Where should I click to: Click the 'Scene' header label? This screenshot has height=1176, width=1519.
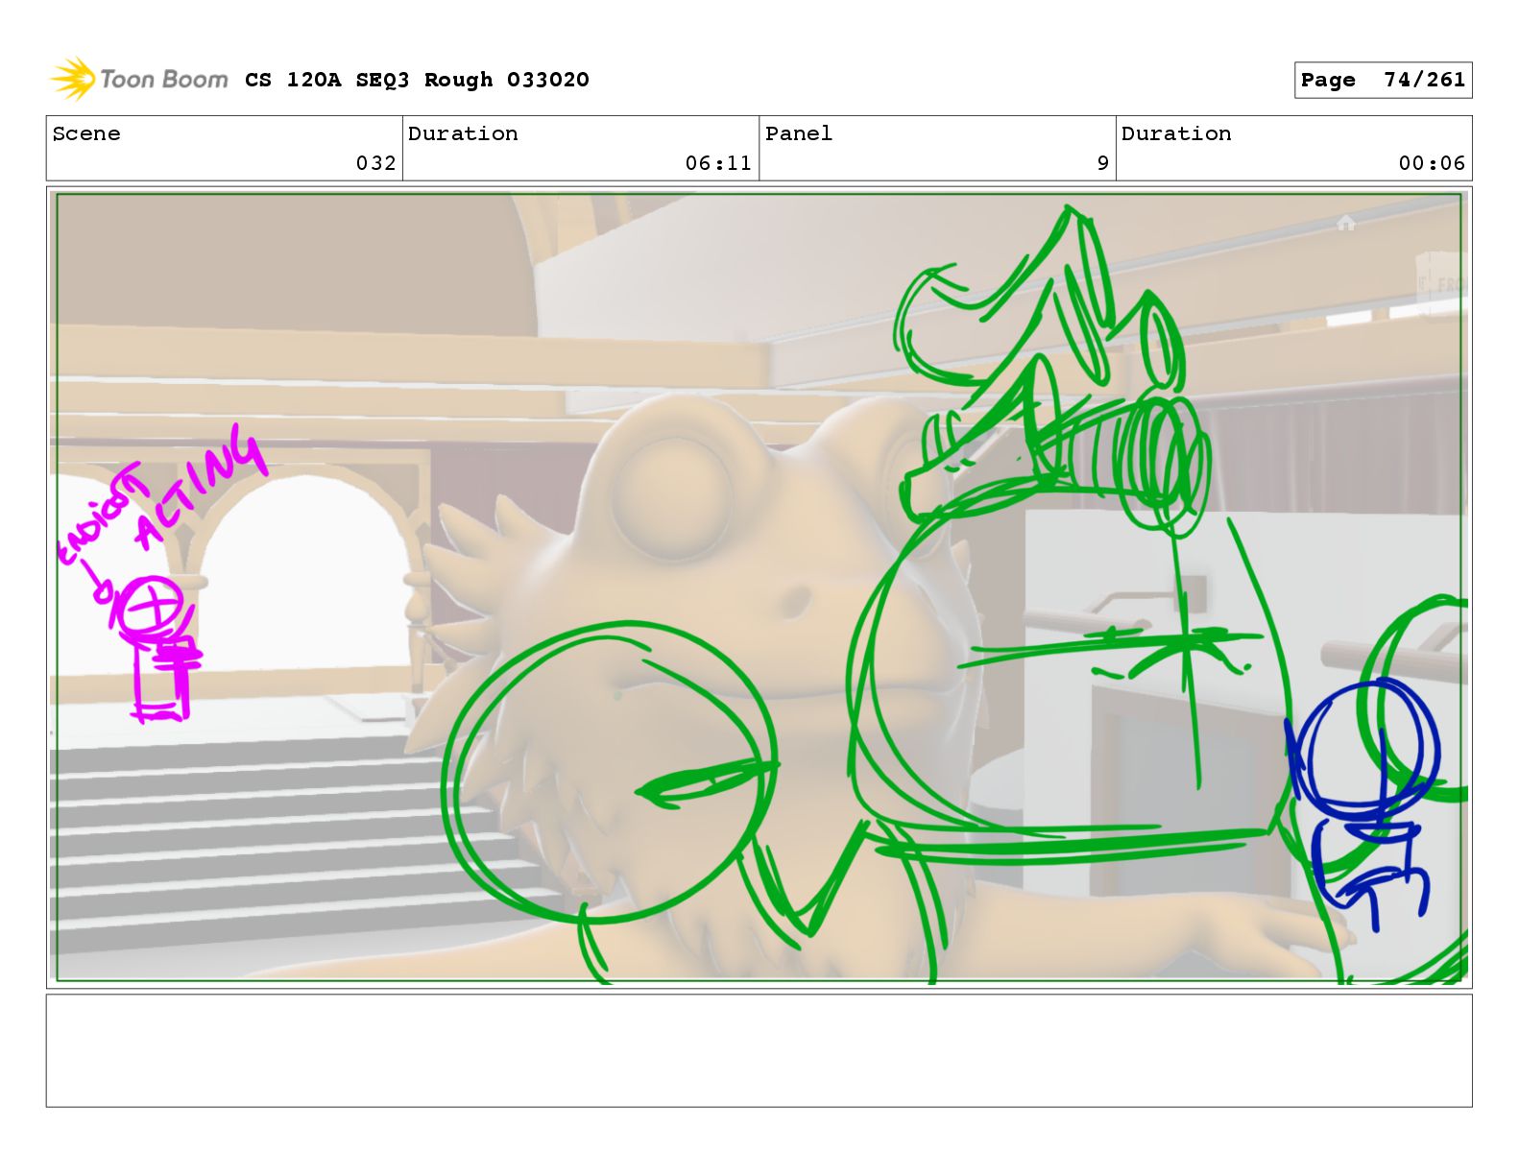[86, 133]
